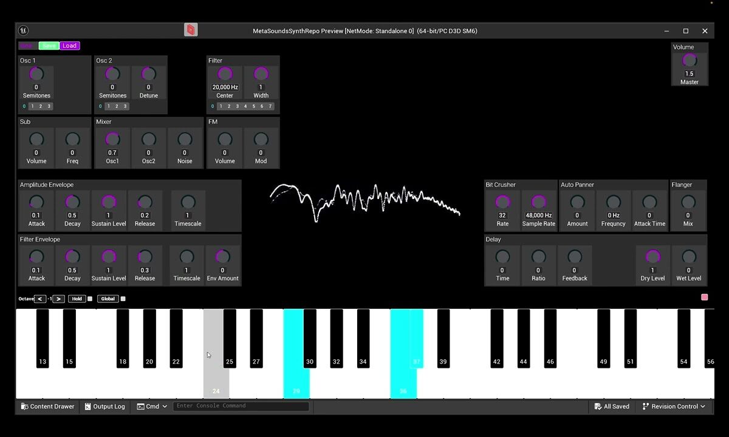This screenshot has height=437, width=729.
Task: Click the All Saved status indicator
Action: (612, 407)
